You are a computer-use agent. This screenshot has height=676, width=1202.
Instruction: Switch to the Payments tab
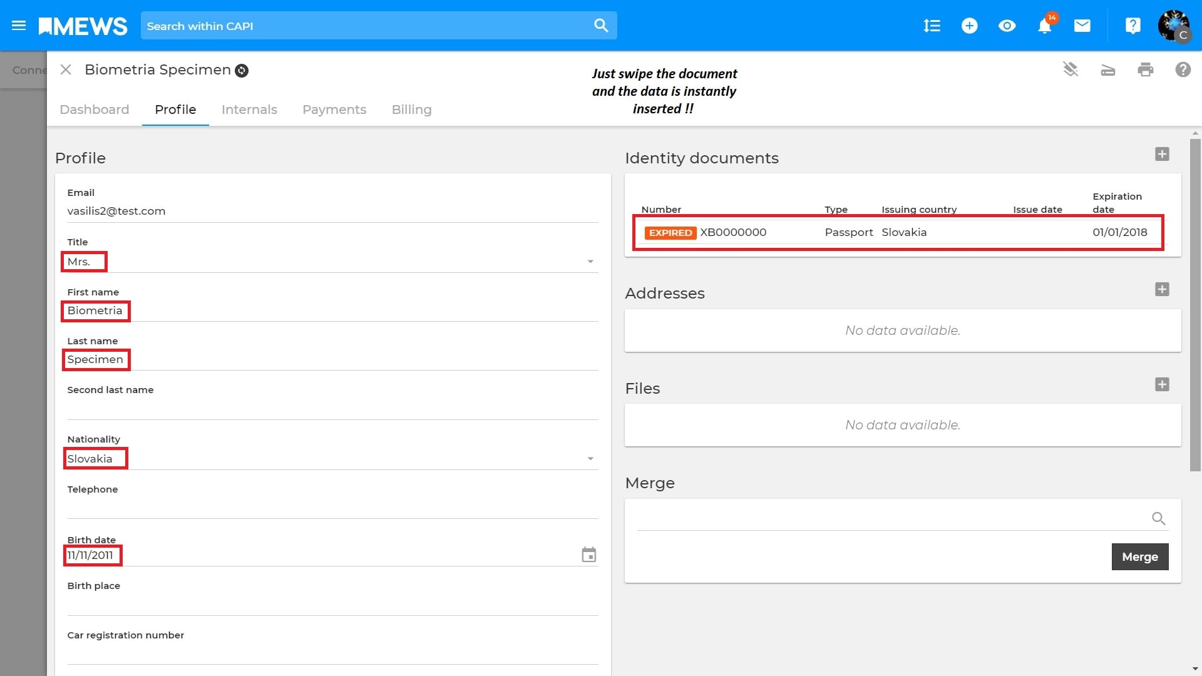coord(334,110)
